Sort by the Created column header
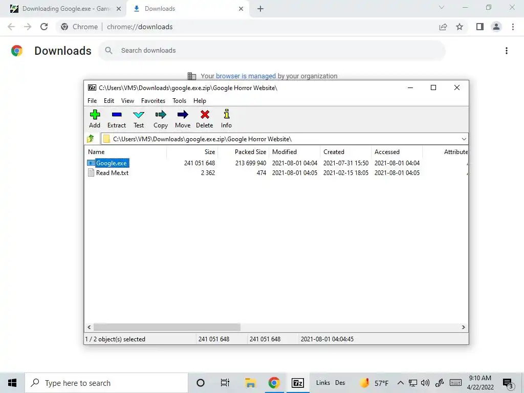Viewport: 524px width, 393px height. click(x=346, y=151)
